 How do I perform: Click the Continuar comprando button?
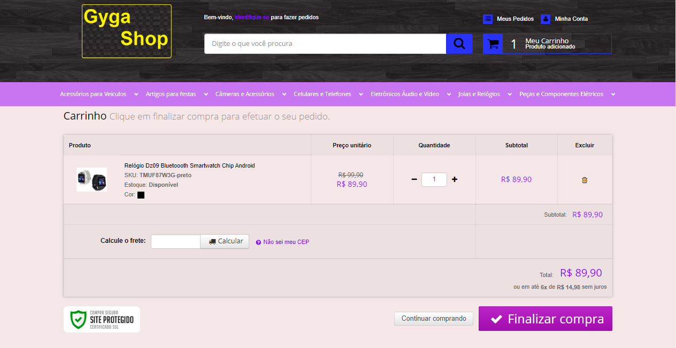434,319
